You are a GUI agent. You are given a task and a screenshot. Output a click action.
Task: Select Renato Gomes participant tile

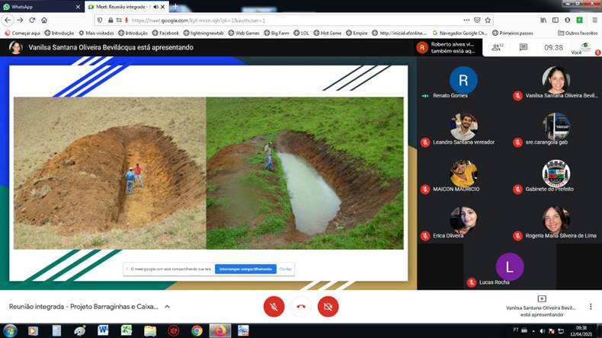click(x=463, y=82)
